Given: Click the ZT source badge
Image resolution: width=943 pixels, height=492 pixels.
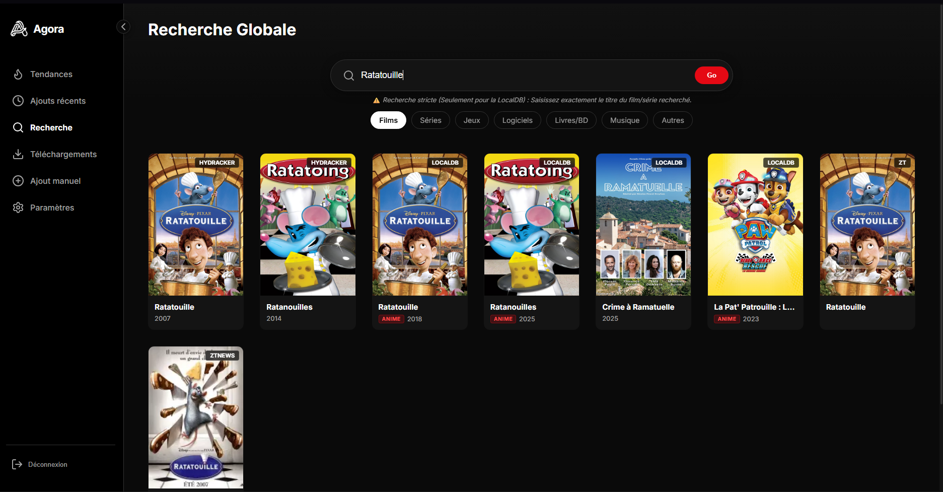Looking at the screenshot, I should point(902,163).
